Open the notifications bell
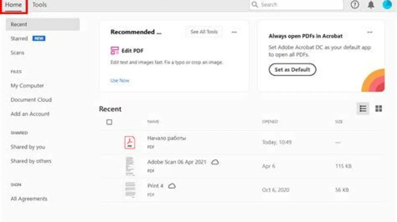397x222 pixels. point(371,5)
